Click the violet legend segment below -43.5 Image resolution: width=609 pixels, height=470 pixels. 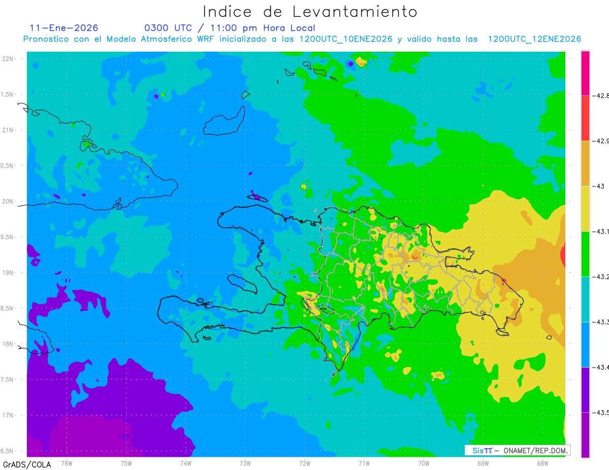(585, 435)
